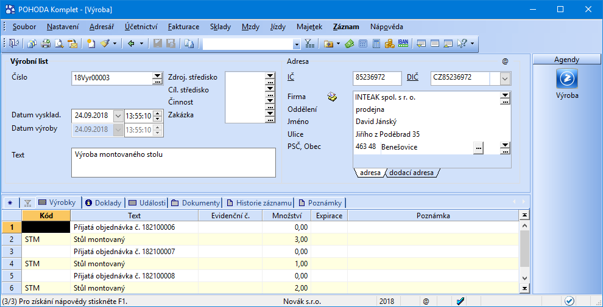Click the printer icon in the toolbar
This screenshot has width=603, height=307.
pos(46,44)
